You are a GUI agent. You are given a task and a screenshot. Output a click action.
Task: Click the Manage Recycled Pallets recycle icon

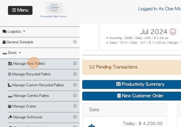(x=9, y=74)
